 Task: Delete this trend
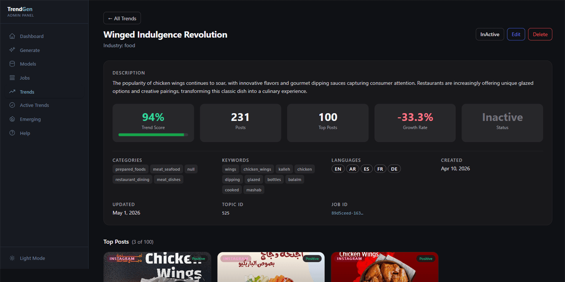click(540, 34)
